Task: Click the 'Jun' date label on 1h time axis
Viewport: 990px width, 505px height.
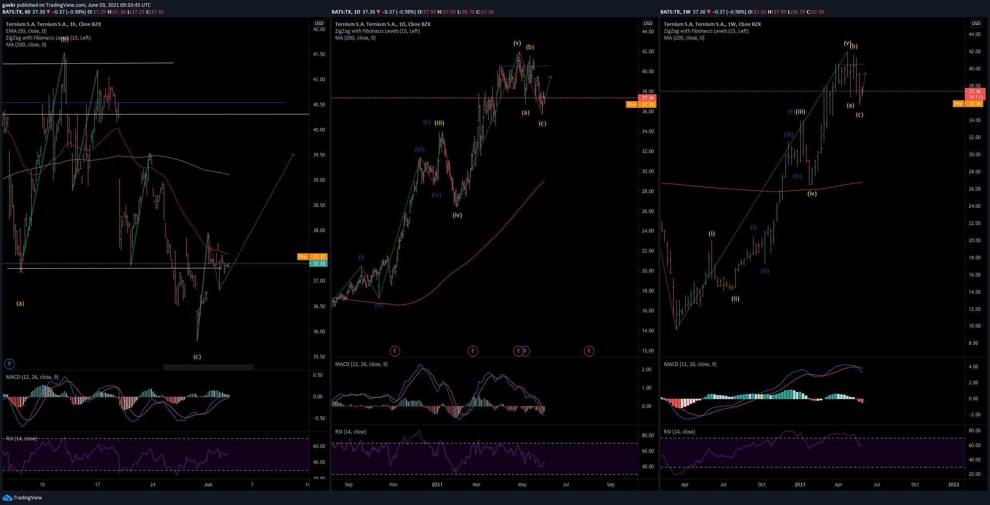Action: tap(208, 484)
